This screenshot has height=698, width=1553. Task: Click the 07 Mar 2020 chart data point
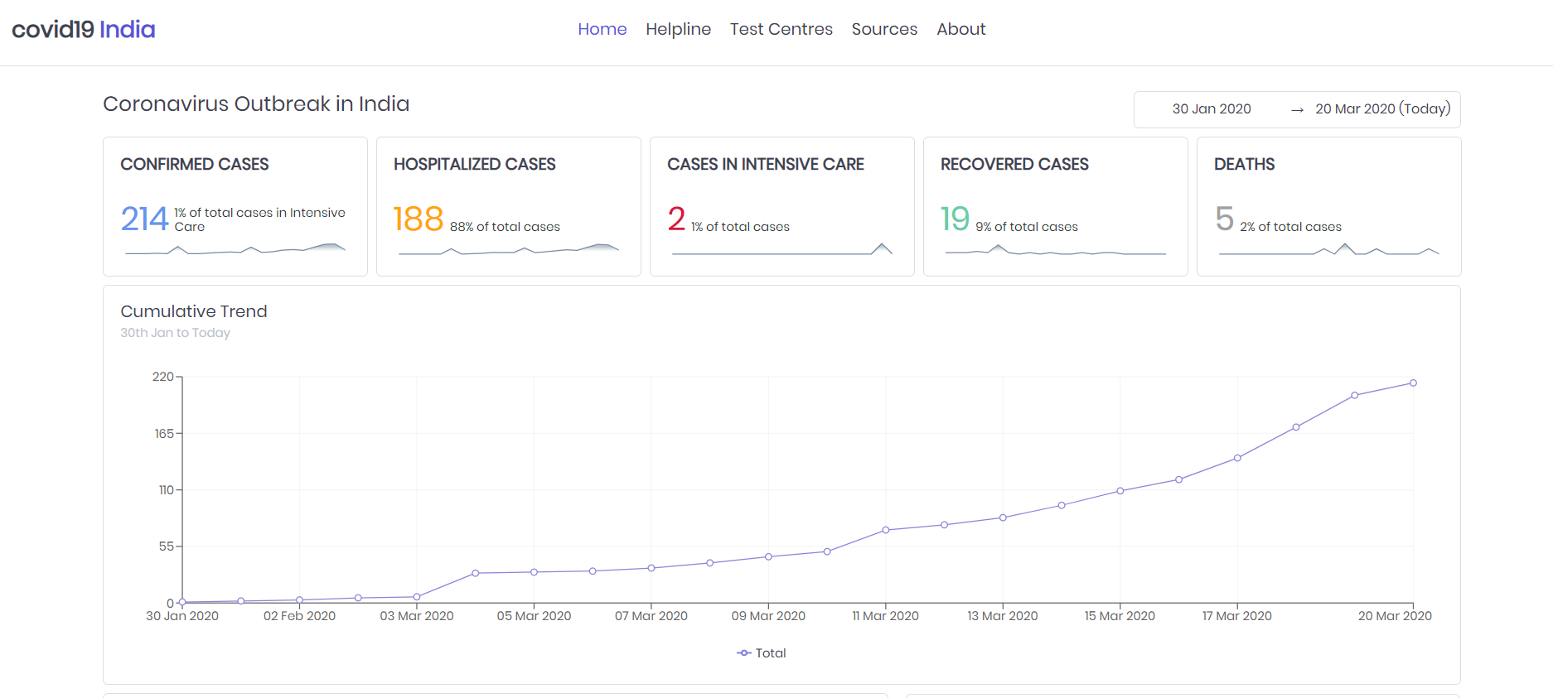coord(651,568)
